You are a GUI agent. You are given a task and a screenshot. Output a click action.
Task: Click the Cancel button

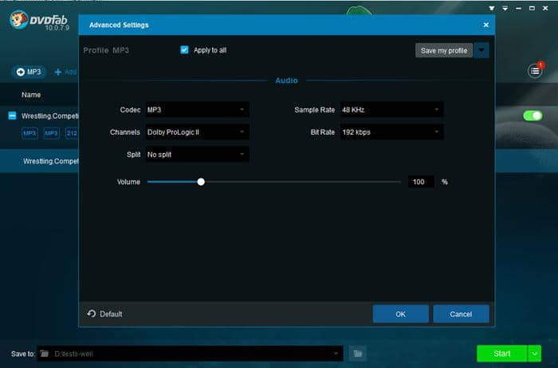coord(461,314)
